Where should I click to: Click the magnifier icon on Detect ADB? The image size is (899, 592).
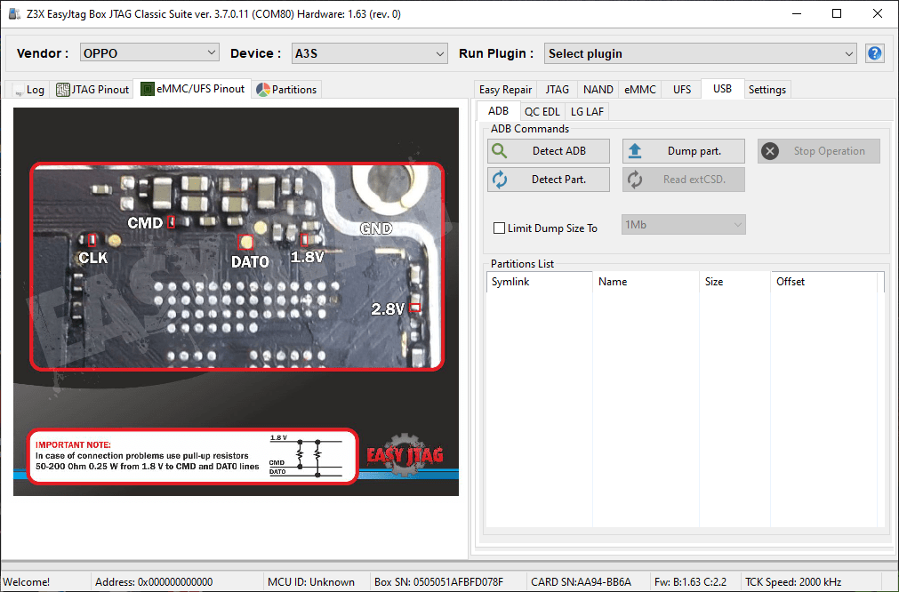pyautogui.click(x=500, y=151)
